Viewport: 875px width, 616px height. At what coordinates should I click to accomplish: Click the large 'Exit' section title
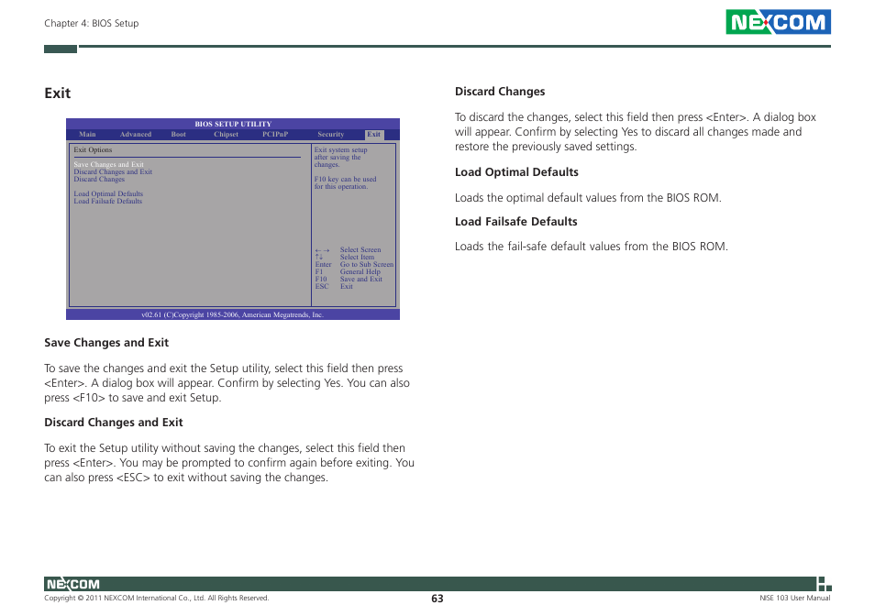(58, 93)
